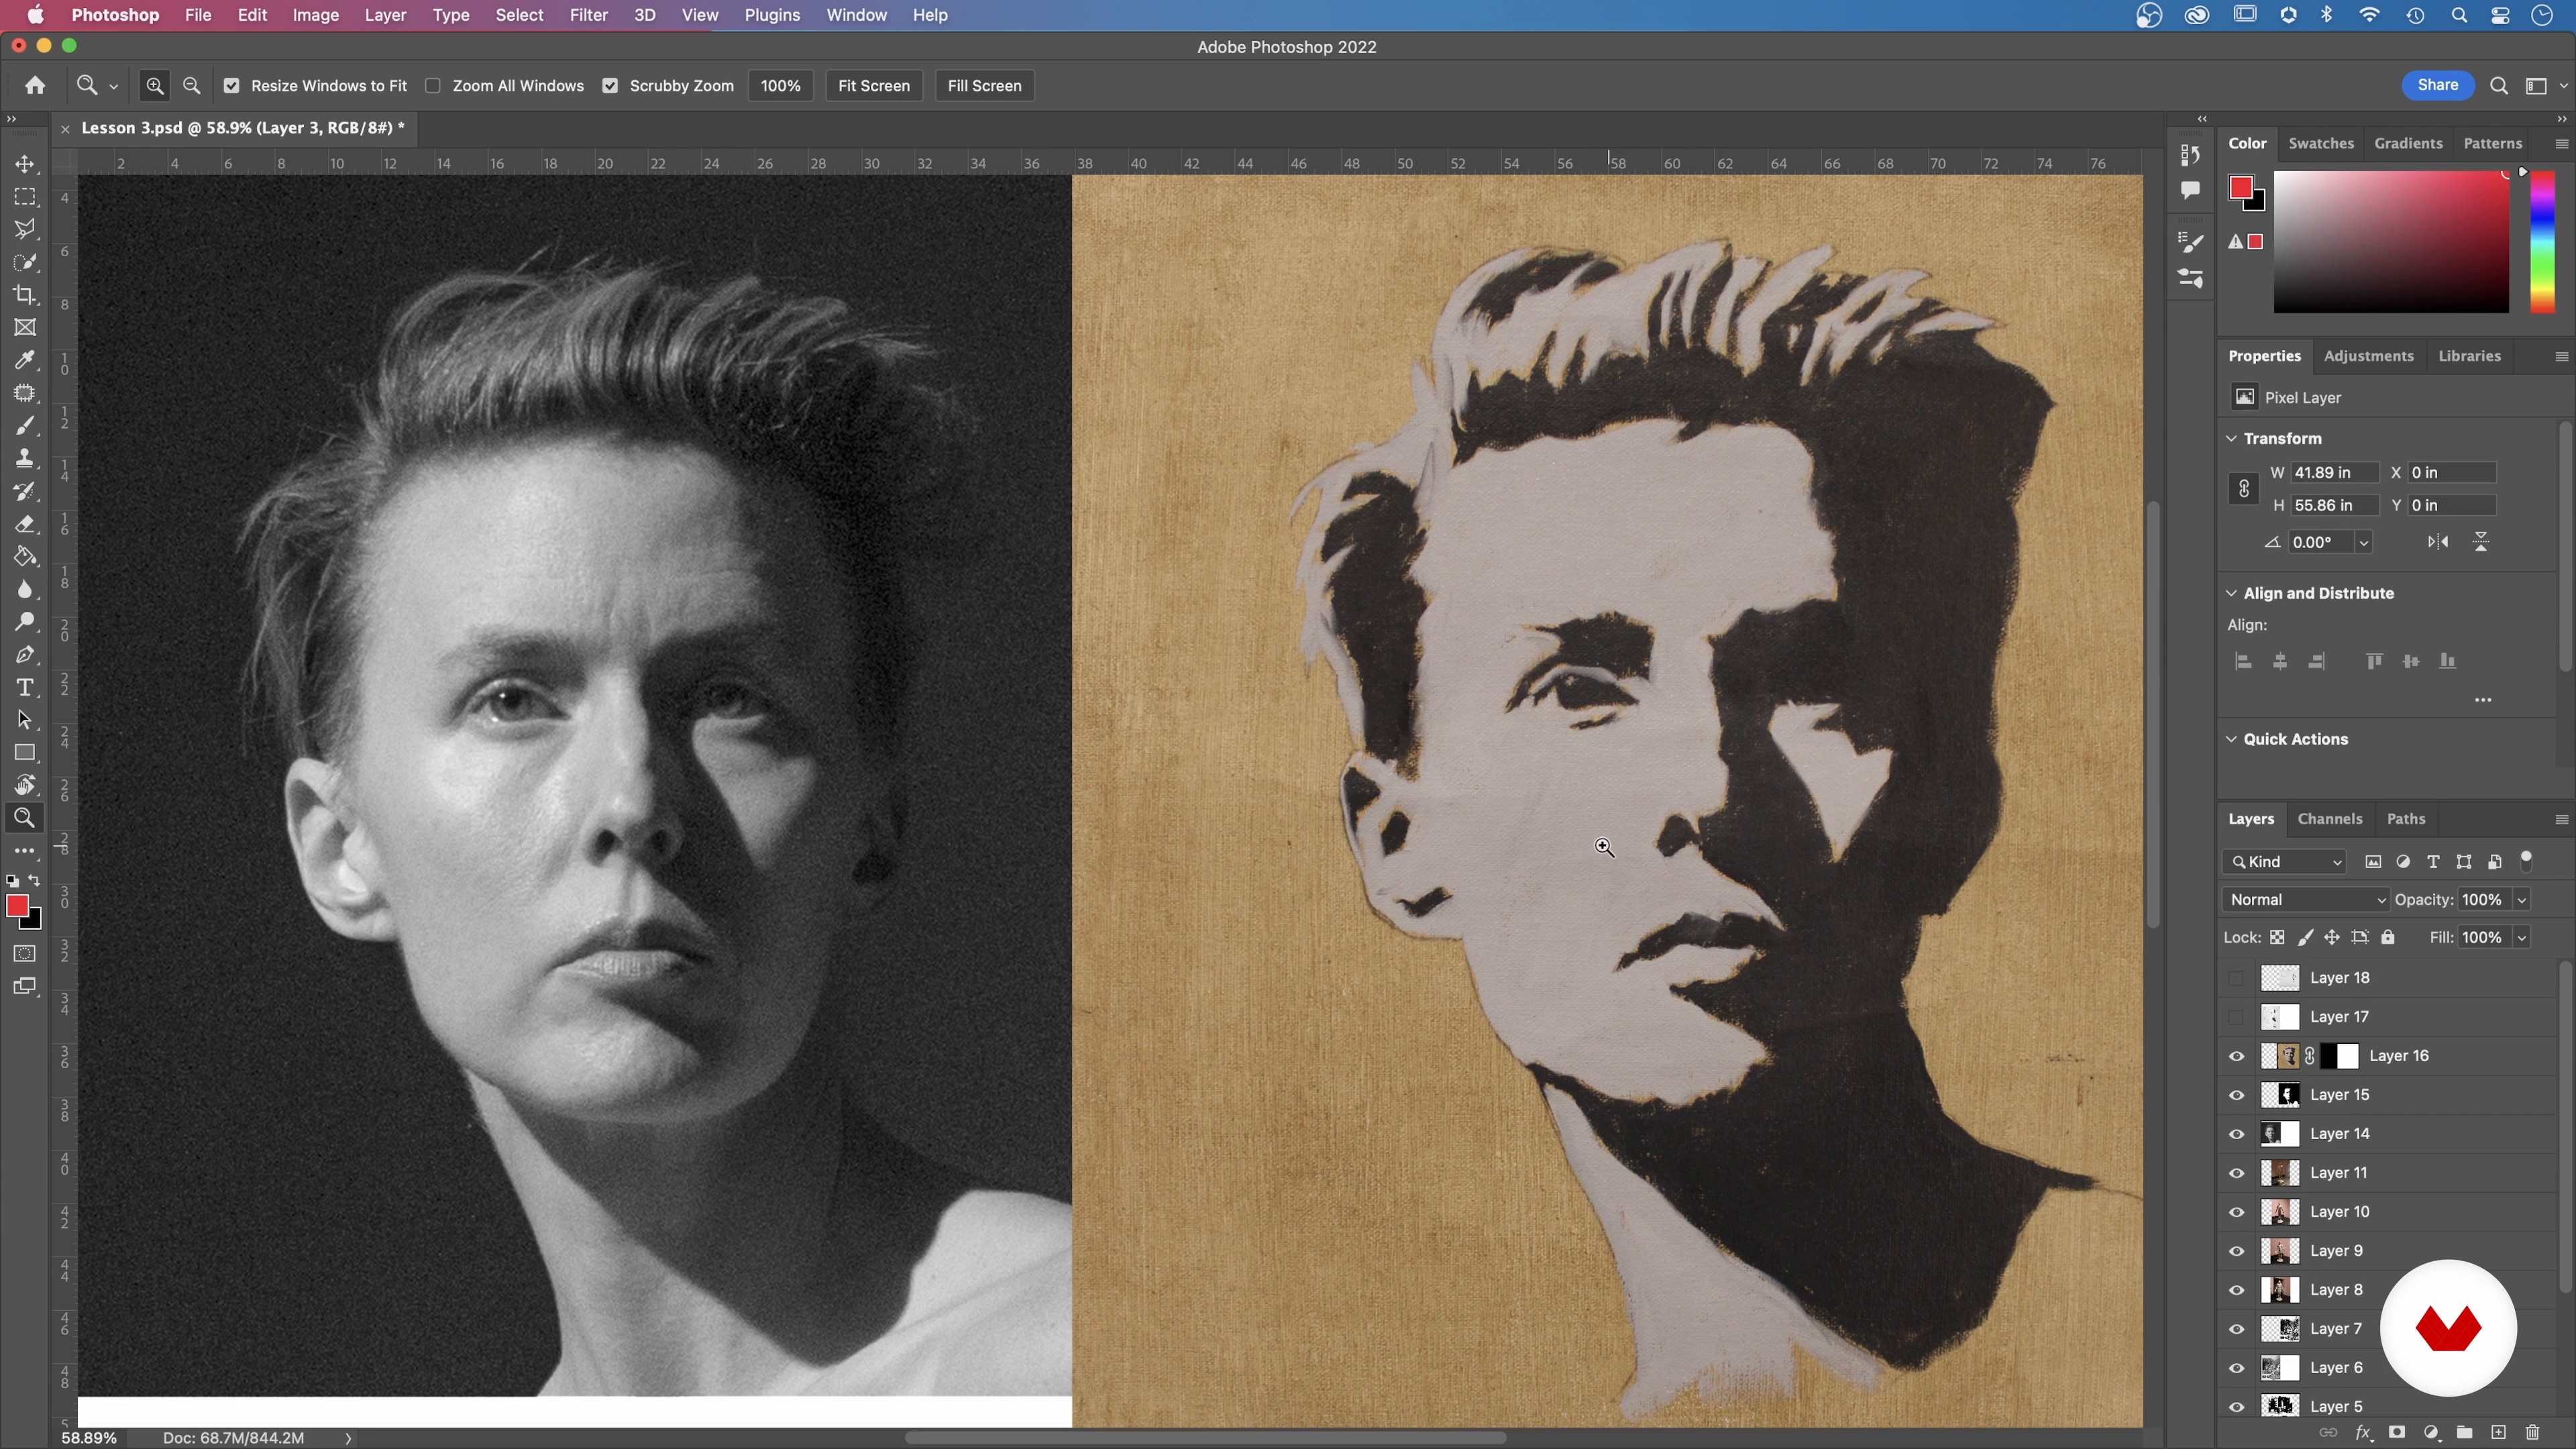This screenshot has height=1449, width=2576.
Task: Select the Horizontal Type tool
Action: point(25,688)
